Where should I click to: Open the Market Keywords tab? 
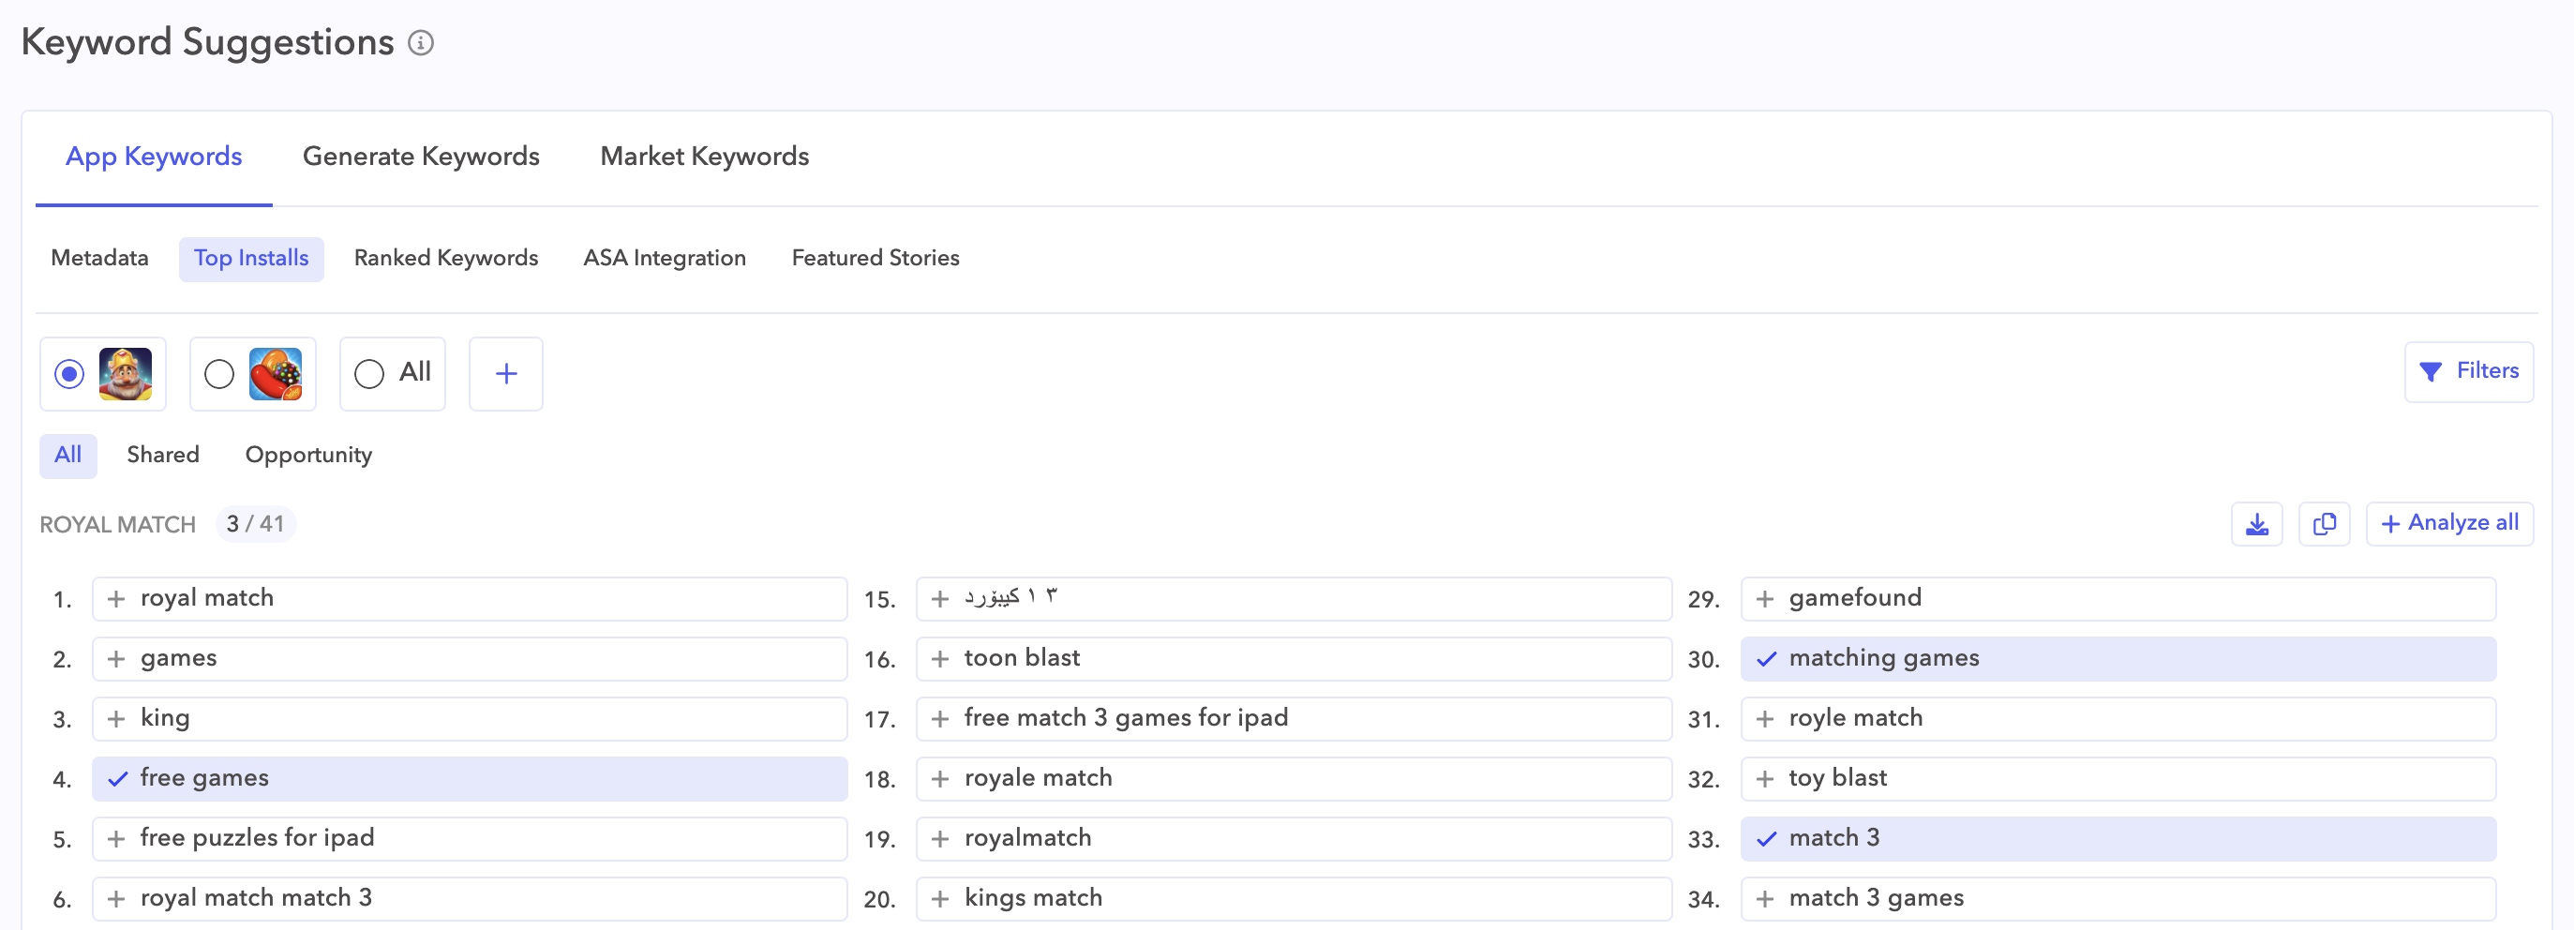703,157
